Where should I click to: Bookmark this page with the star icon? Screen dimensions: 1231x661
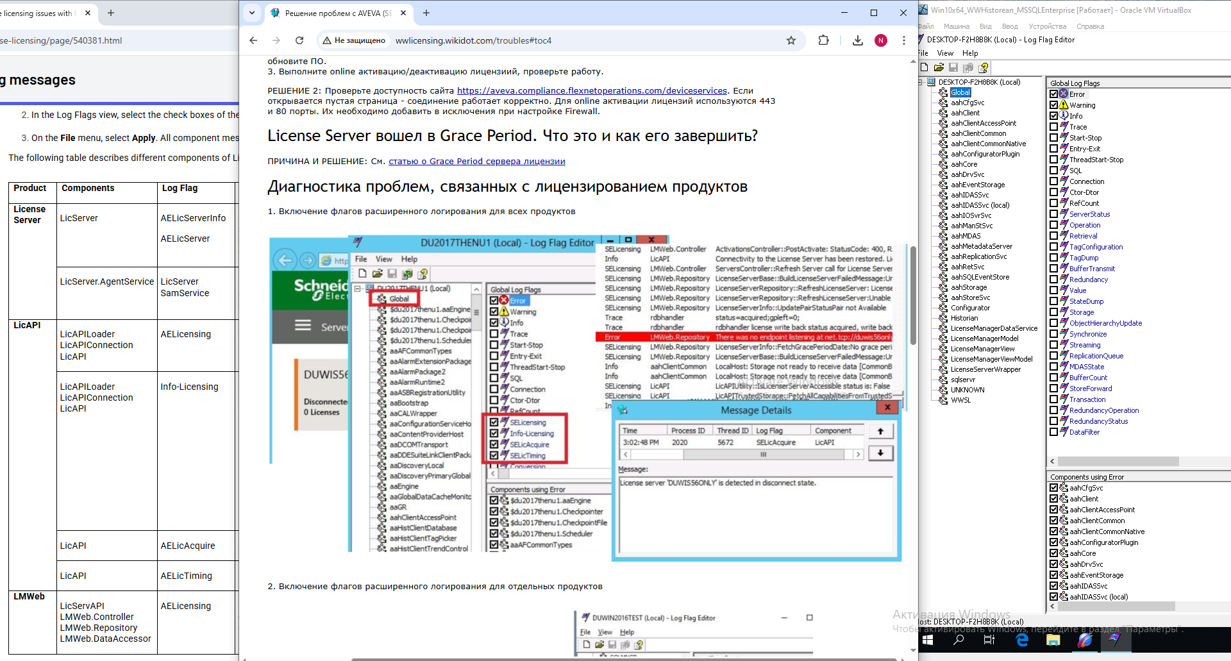pos(791,40)
